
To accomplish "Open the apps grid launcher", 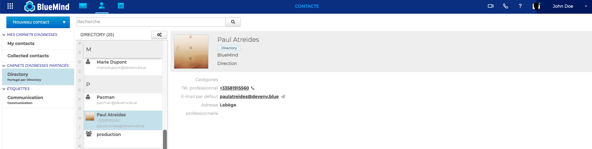I will pyautogui.click(x=10, y=6).
